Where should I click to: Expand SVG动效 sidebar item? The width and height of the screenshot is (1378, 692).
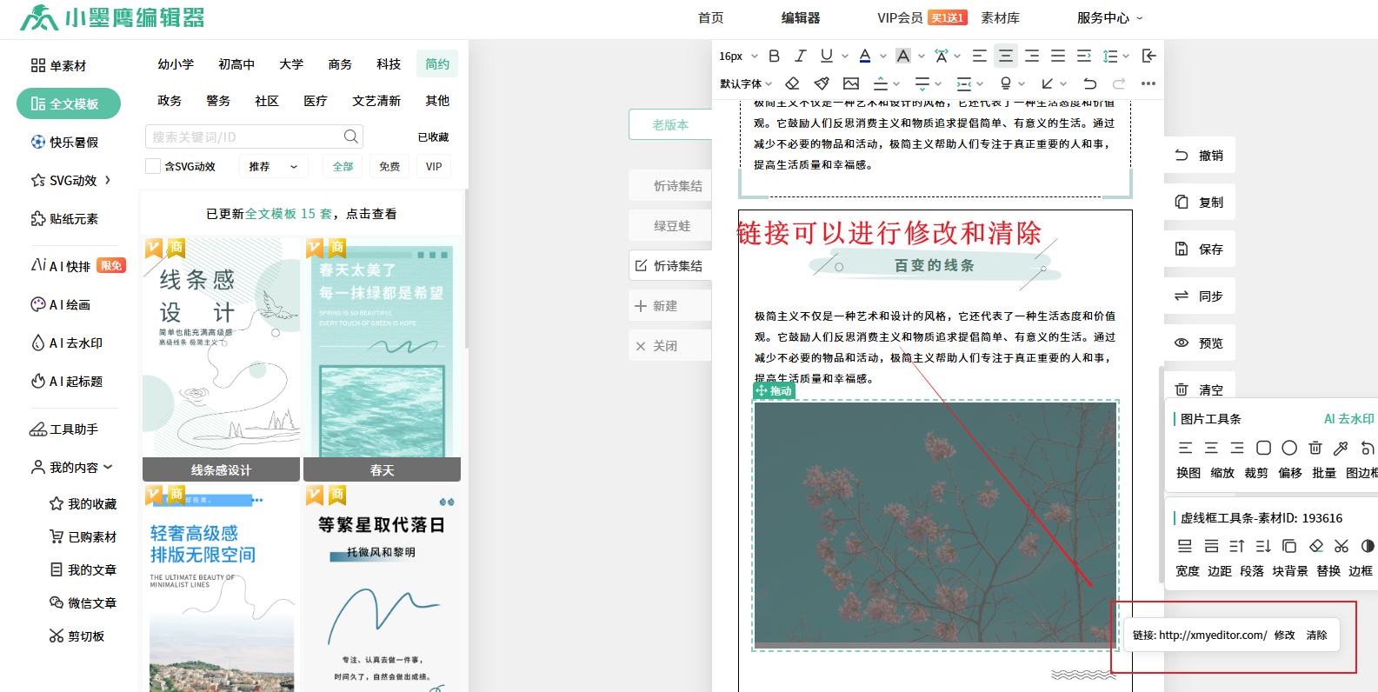pos(70,180)
